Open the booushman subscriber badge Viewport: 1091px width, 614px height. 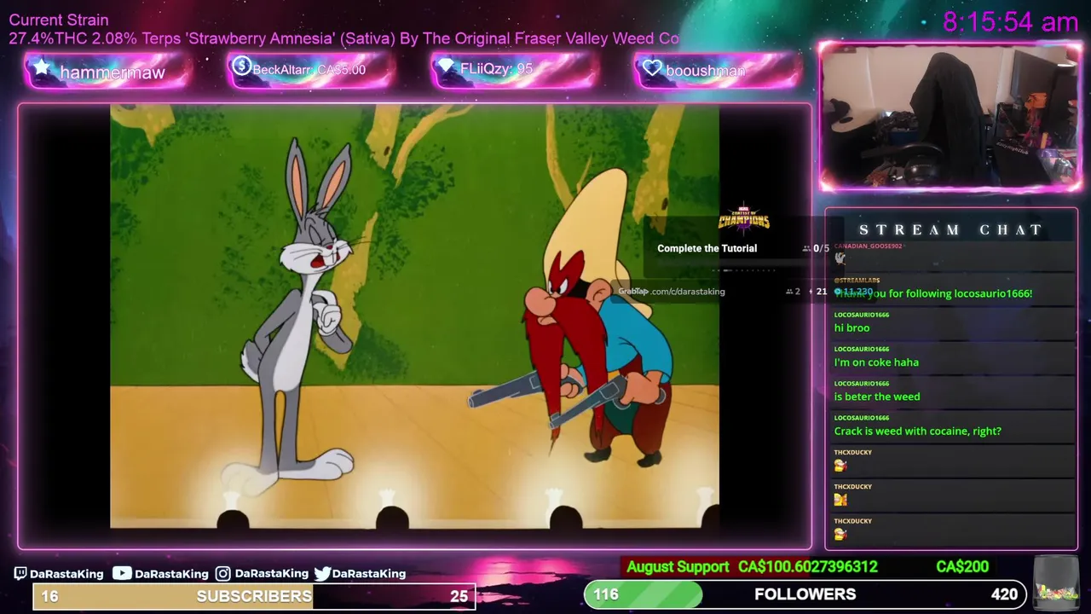(718, 70)
